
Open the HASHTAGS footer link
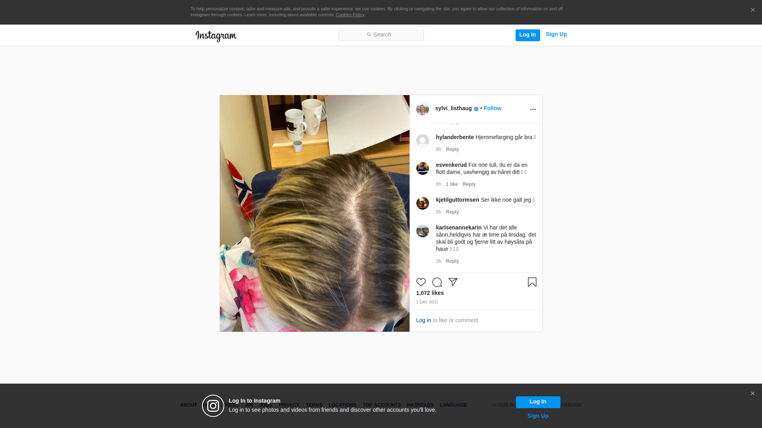(x=420, y=405)
